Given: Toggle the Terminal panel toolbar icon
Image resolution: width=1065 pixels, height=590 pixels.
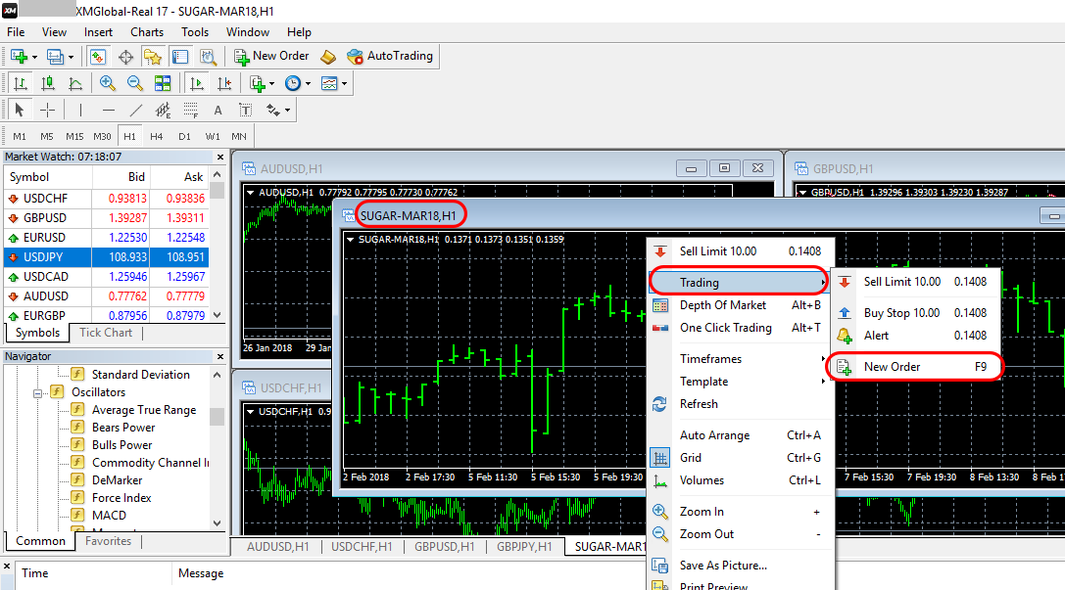Looking at the screenshot, I should [180, 57].
